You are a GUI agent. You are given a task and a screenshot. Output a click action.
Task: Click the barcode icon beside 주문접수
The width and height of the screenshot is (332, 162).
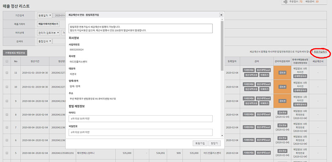286,2
